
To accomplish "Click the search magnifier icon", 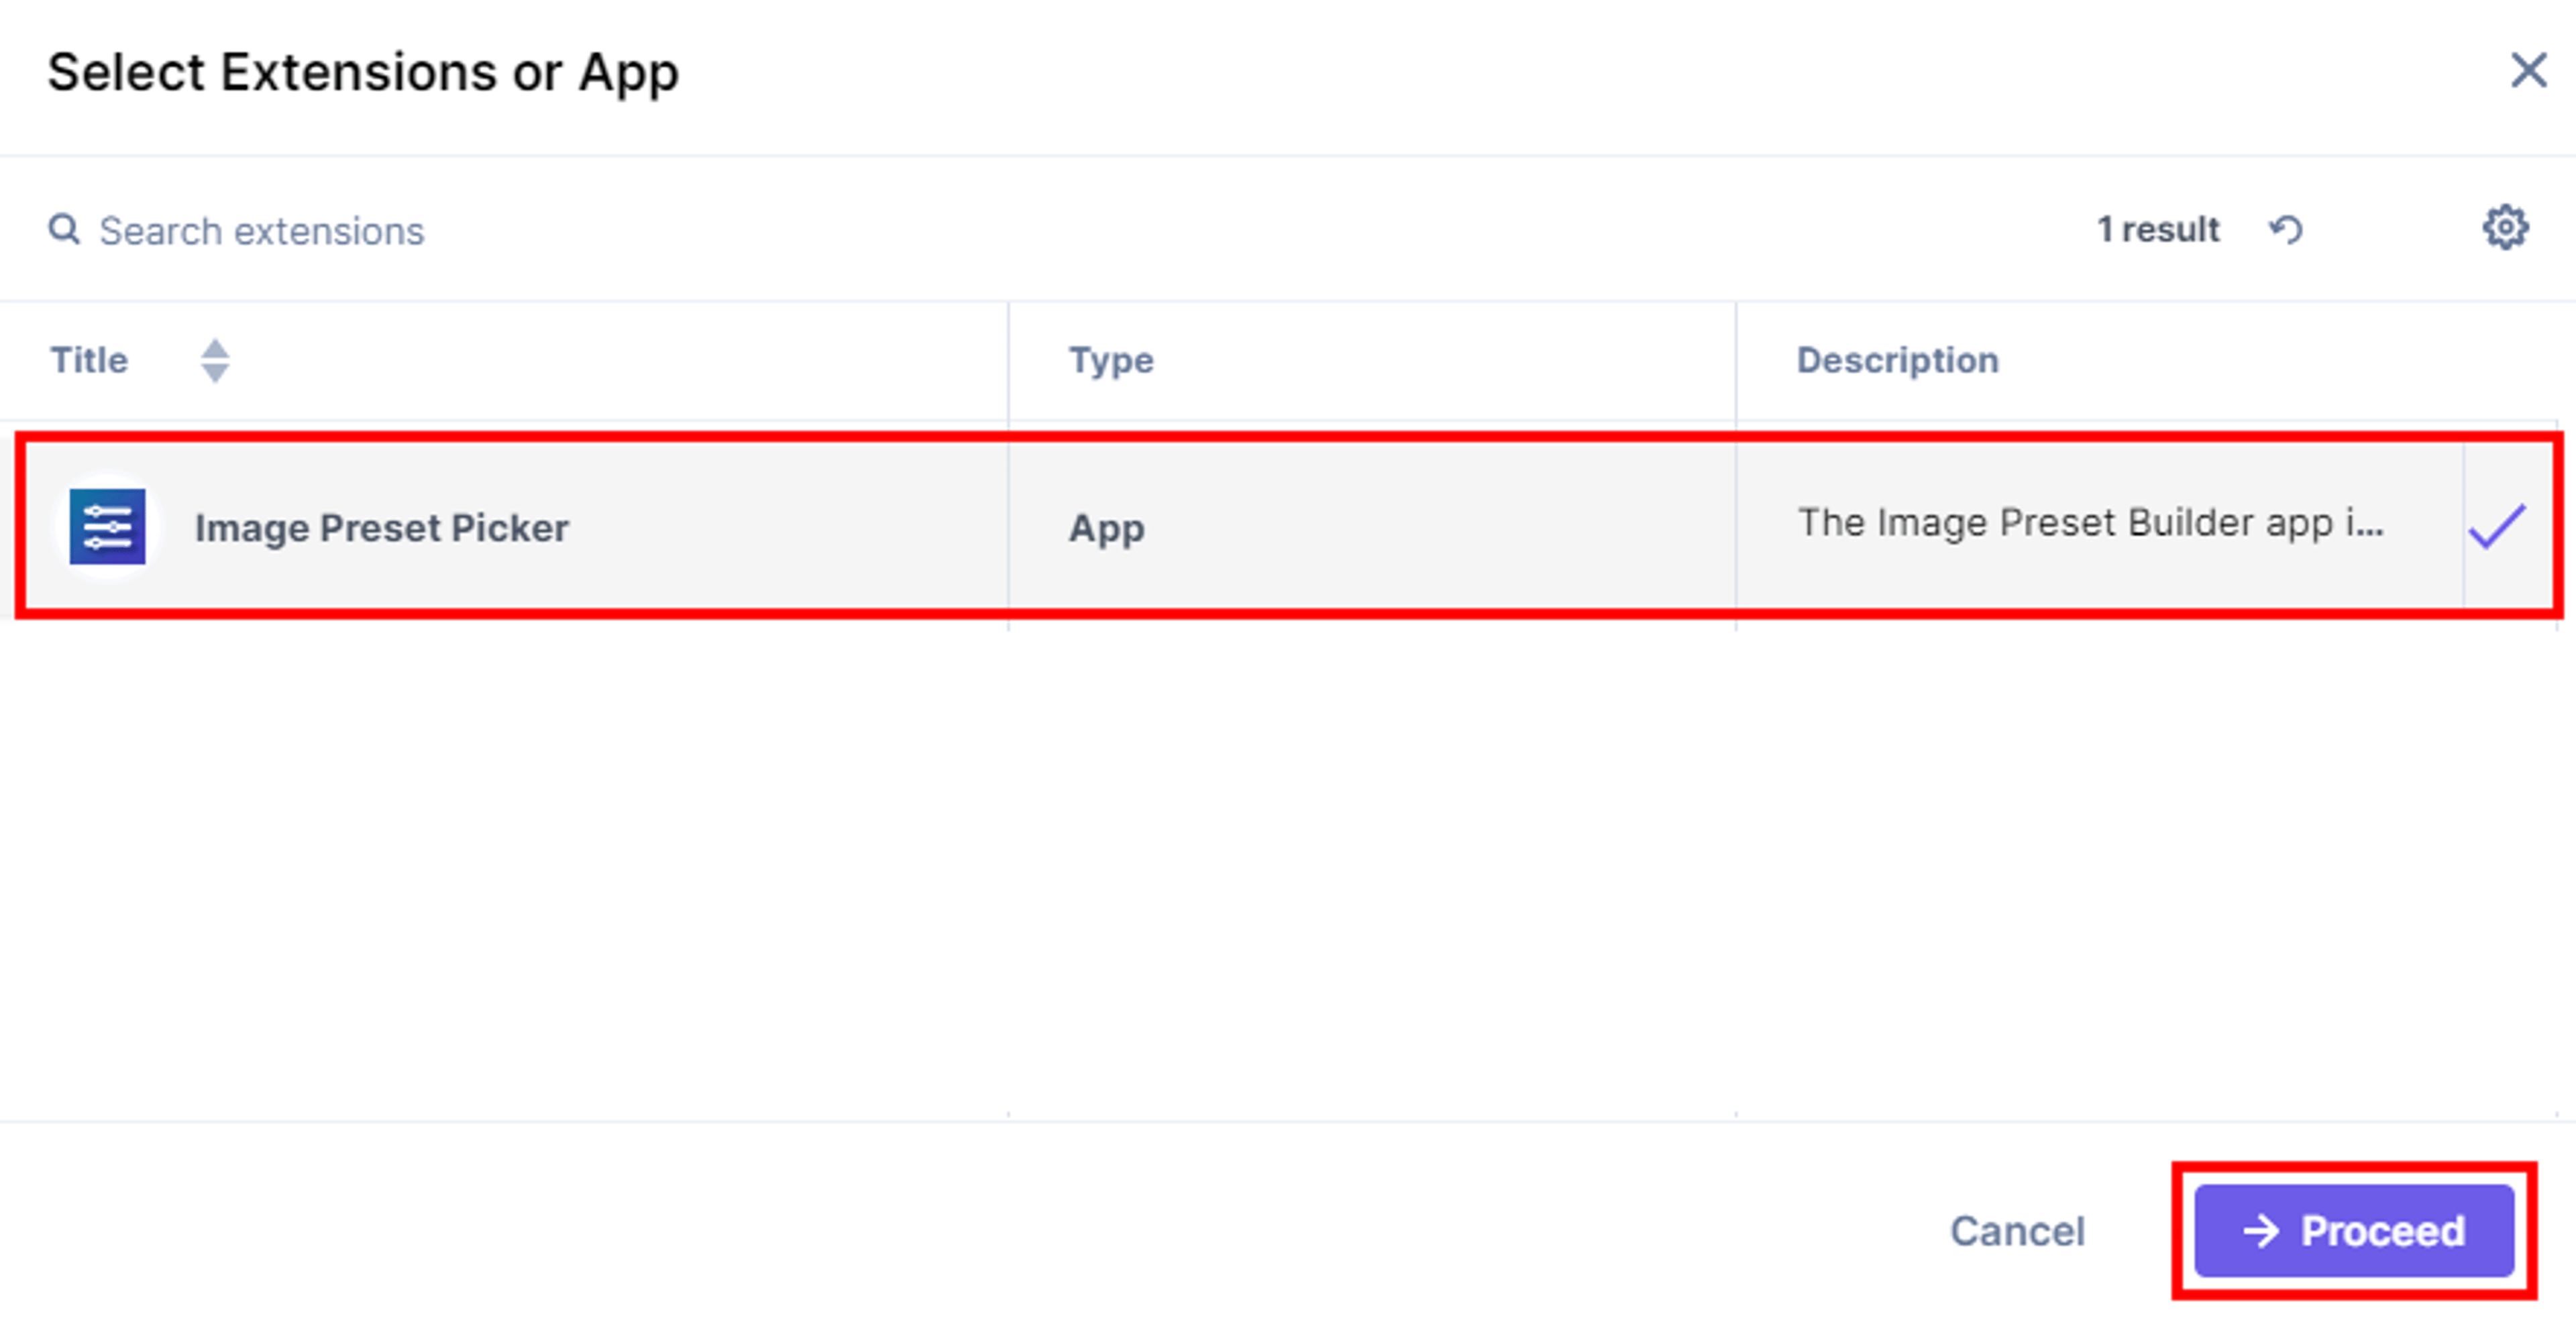I will pos(65,229).
